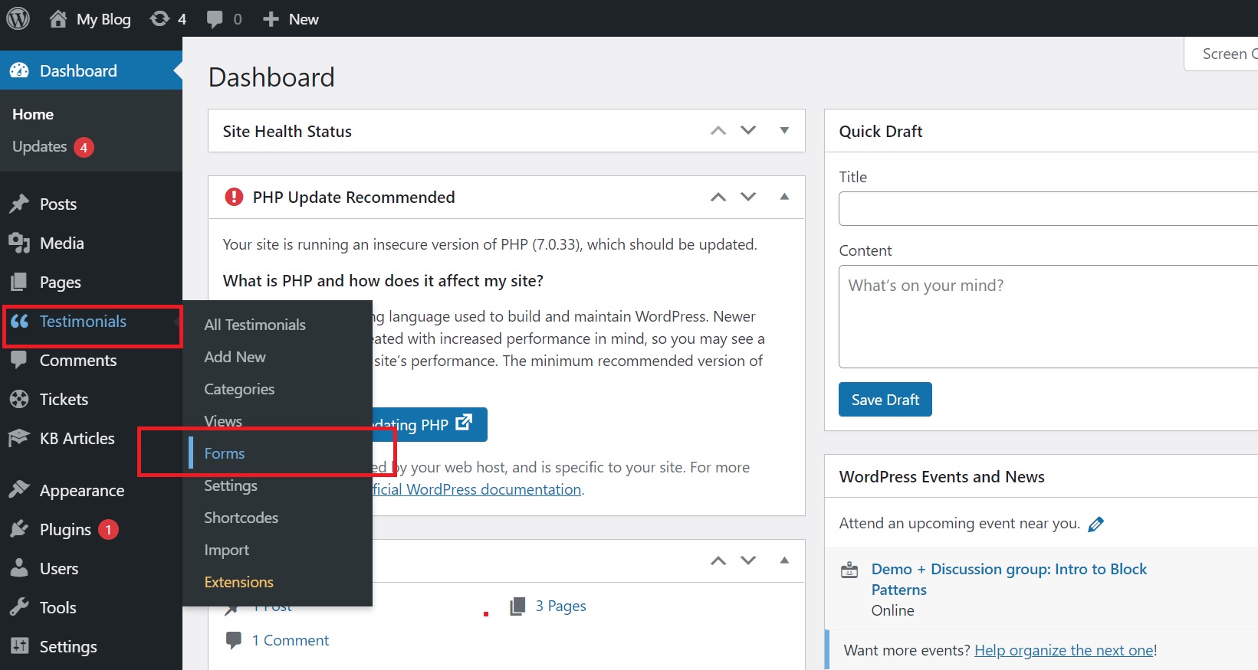Open the Media menu label
The width and height of the screenshot is (1258, 670).
pyautogui.click(x=62, y=243)
